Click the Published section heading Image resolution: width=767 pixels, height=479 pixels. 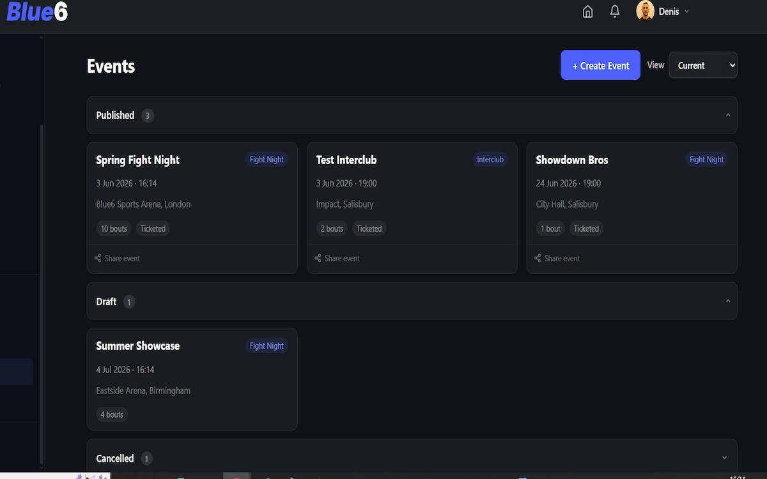point(115,115)
